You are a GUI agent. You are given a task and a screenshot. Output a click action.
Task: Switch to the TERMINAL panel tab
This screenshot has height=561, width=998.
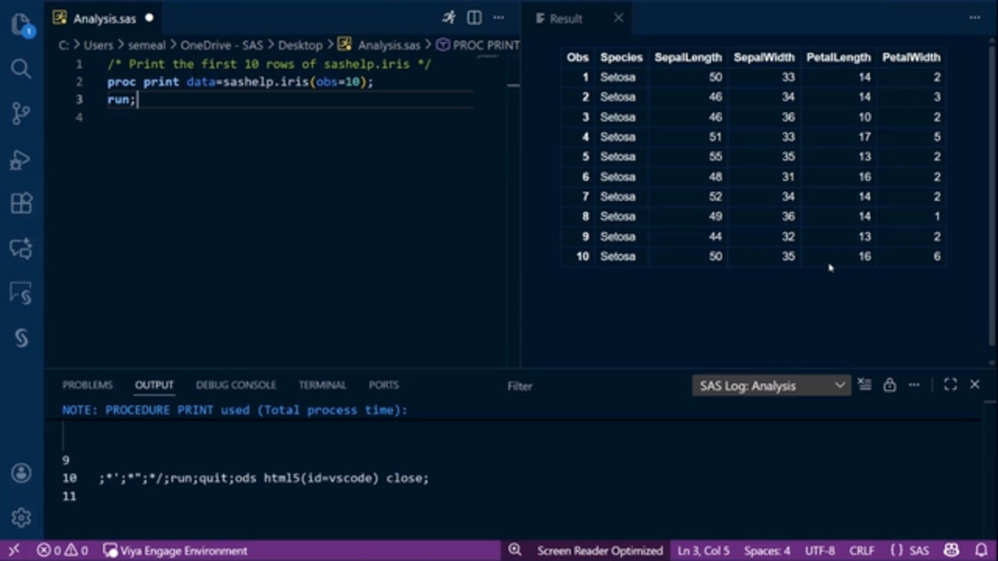(x=322, y=385)
